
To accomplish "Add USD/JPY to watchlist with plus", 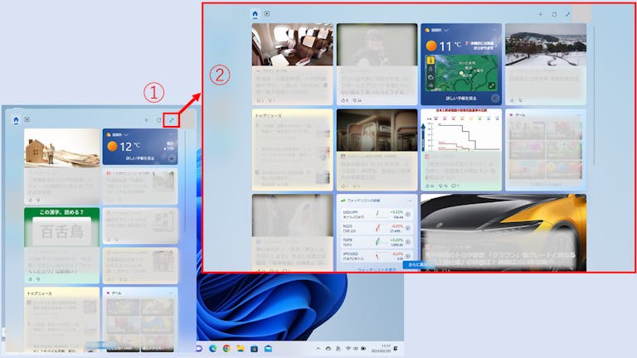I will click(x=408, y=215).
